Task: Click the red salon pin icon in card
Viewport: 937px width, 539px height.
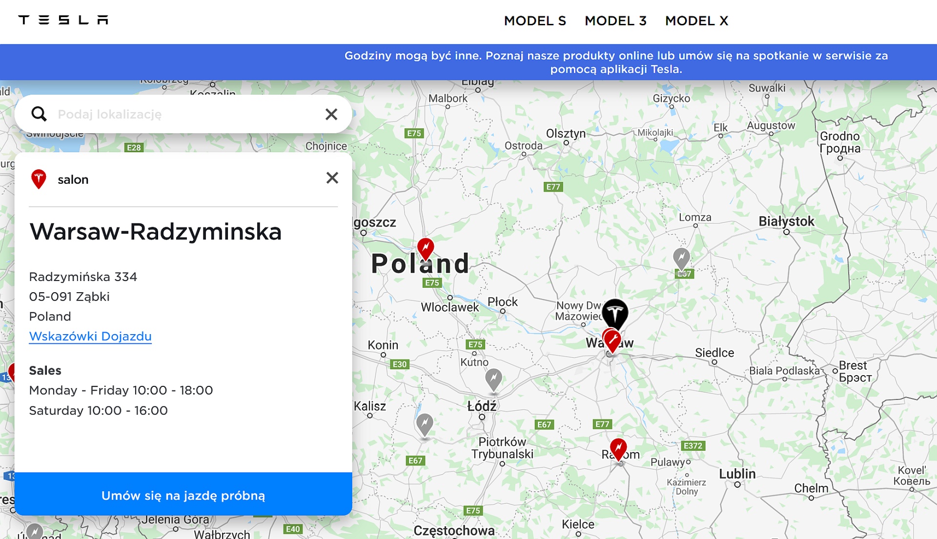Action: (x=39, y=179)
